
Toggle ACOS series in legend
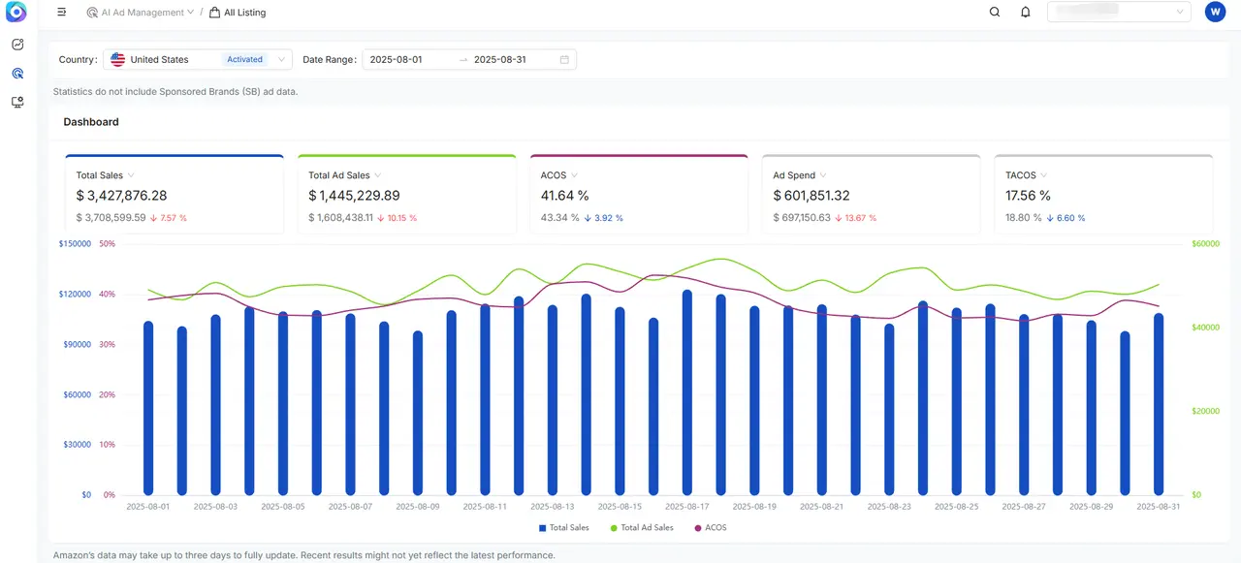coord(711,528)
